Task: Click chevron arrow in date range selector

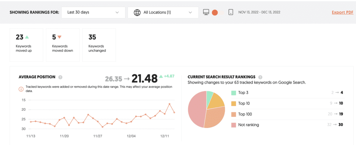Action: [x=117, y=12]
